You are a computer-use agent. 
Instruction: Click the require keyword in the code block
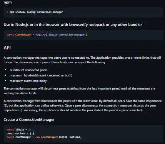[x=40, y=35]
